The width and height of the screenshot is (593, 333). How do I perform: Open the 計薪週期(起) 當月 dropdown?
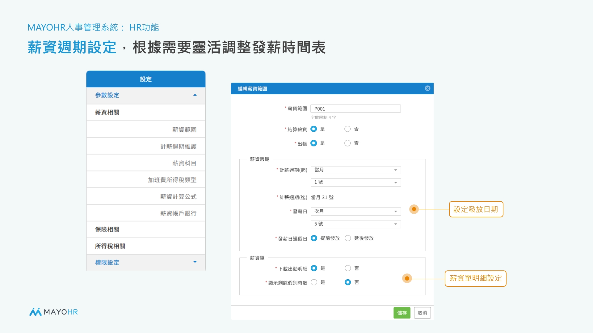click(356, 170)
